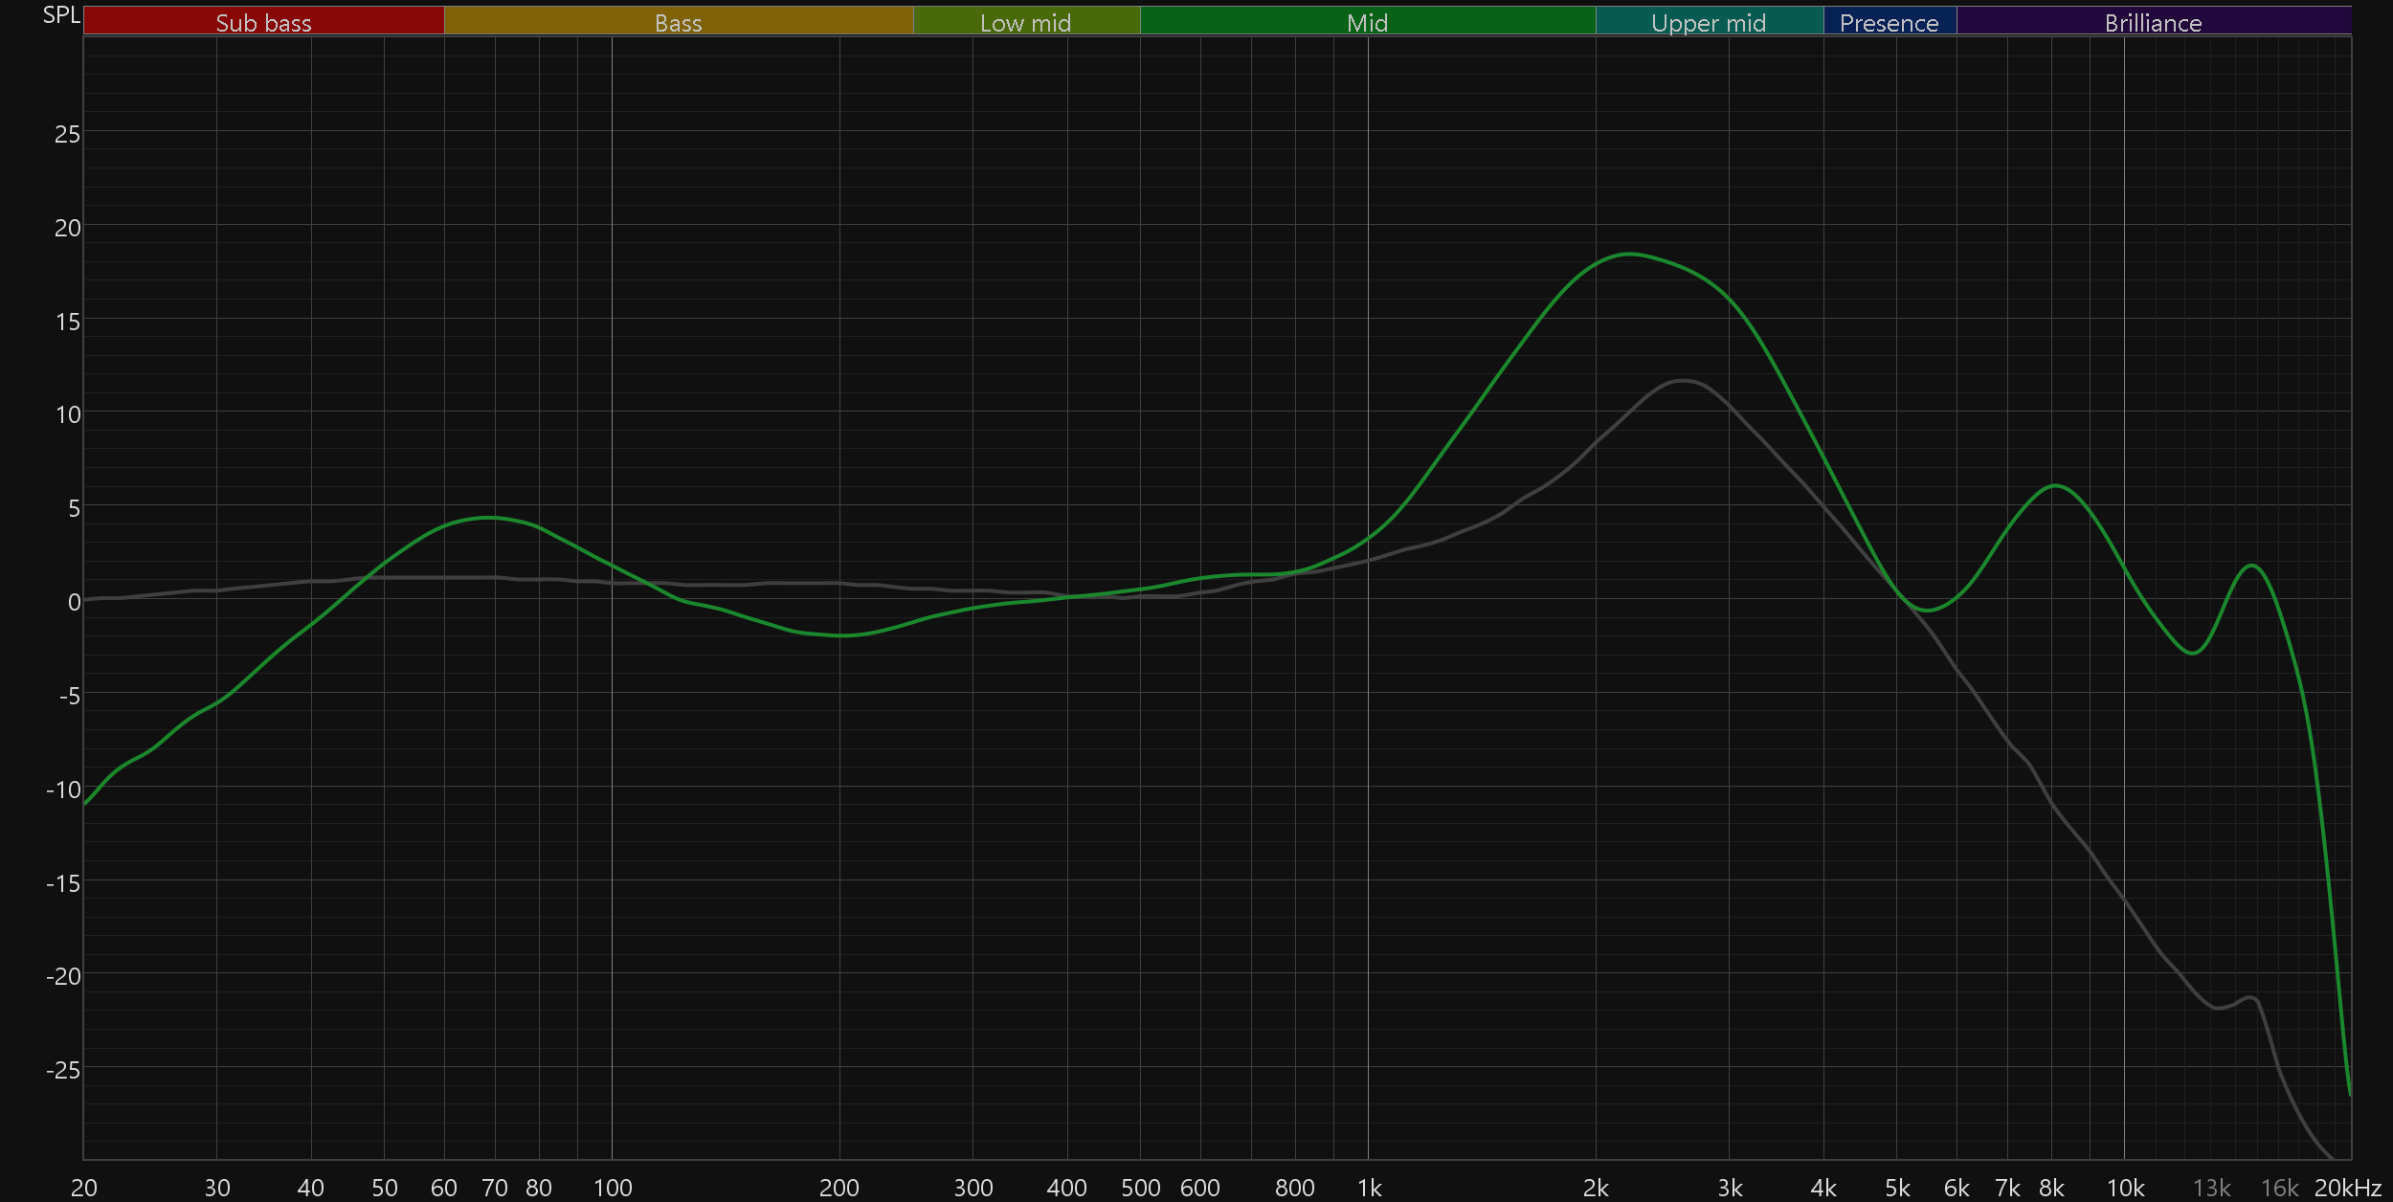Select the Mid band header
2393x1202 pixels.
(1367, 21)
